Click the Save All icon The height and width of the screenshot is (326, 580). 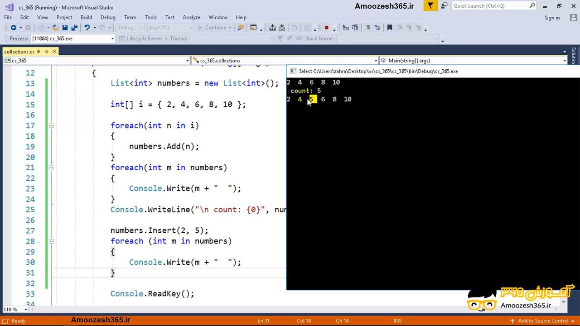pos(75,28)
